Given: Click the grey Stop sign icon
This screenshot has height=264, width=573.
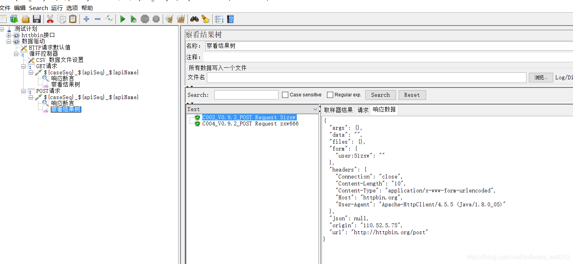Looking at the screenshot, I should tap(145, 19).
